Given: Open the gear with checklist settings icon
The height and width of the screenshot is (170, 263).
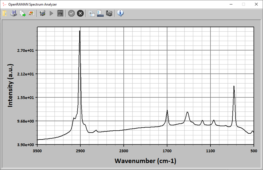Looking at the screenshot, I should (x=92, y=13).
